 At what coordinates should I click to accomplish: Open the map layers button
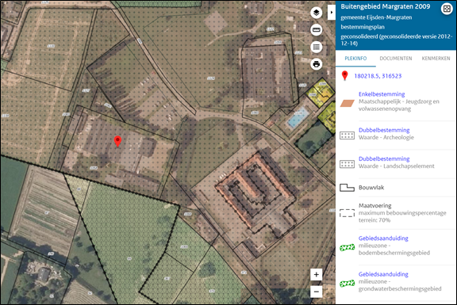[x=317, y=13]
